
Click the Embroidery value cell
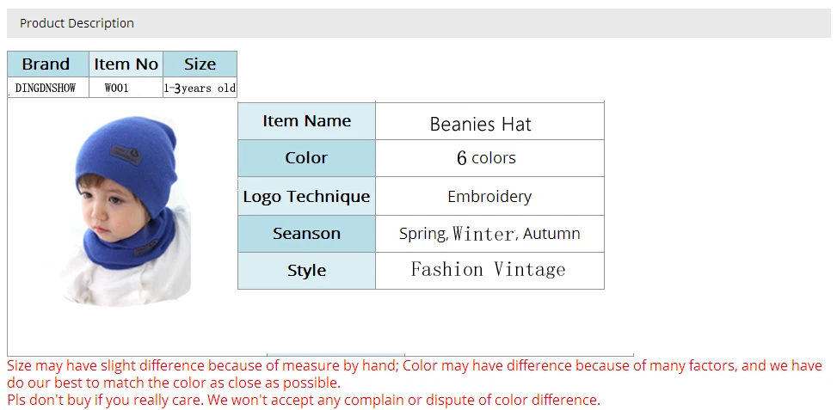[490, 196]
